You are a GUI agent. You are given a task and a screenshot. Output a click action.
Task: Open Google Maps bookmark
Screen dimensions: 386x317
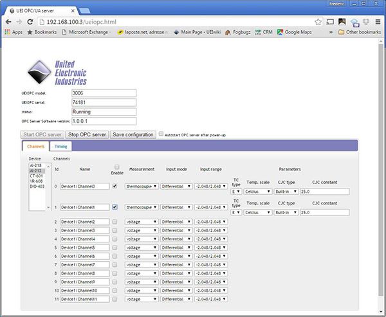click(x=298, y=32)
